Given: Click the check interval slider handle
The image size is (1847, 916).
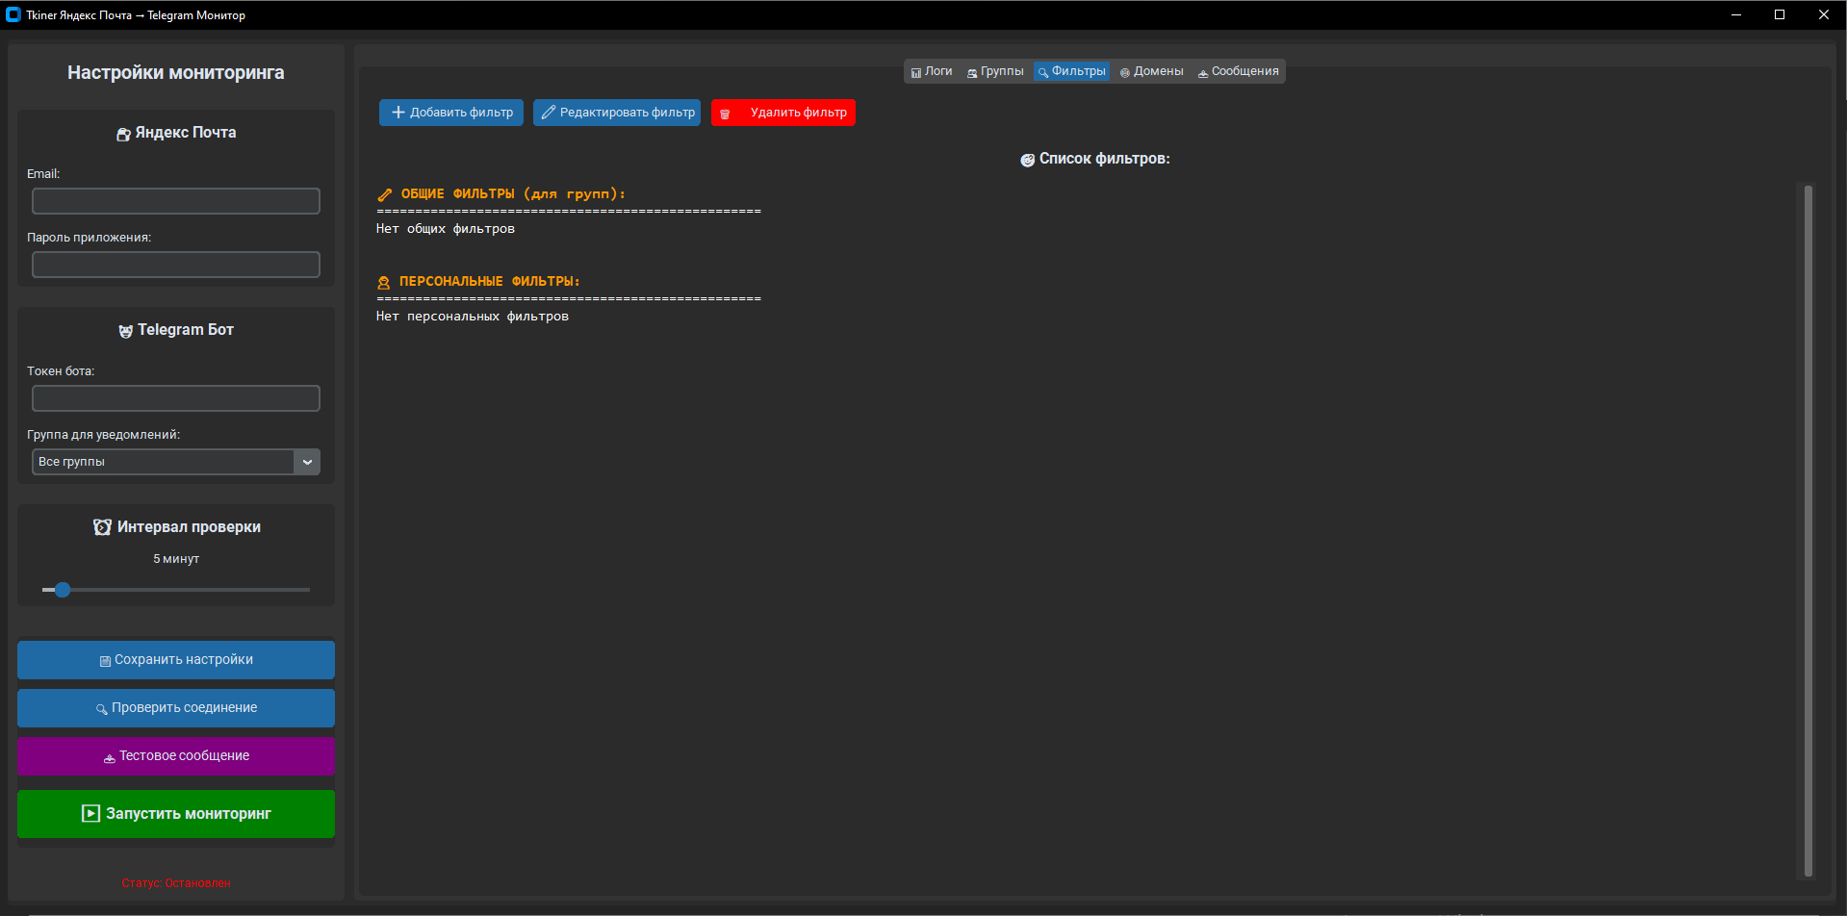Looking at the screenshot, I should 63,590.
